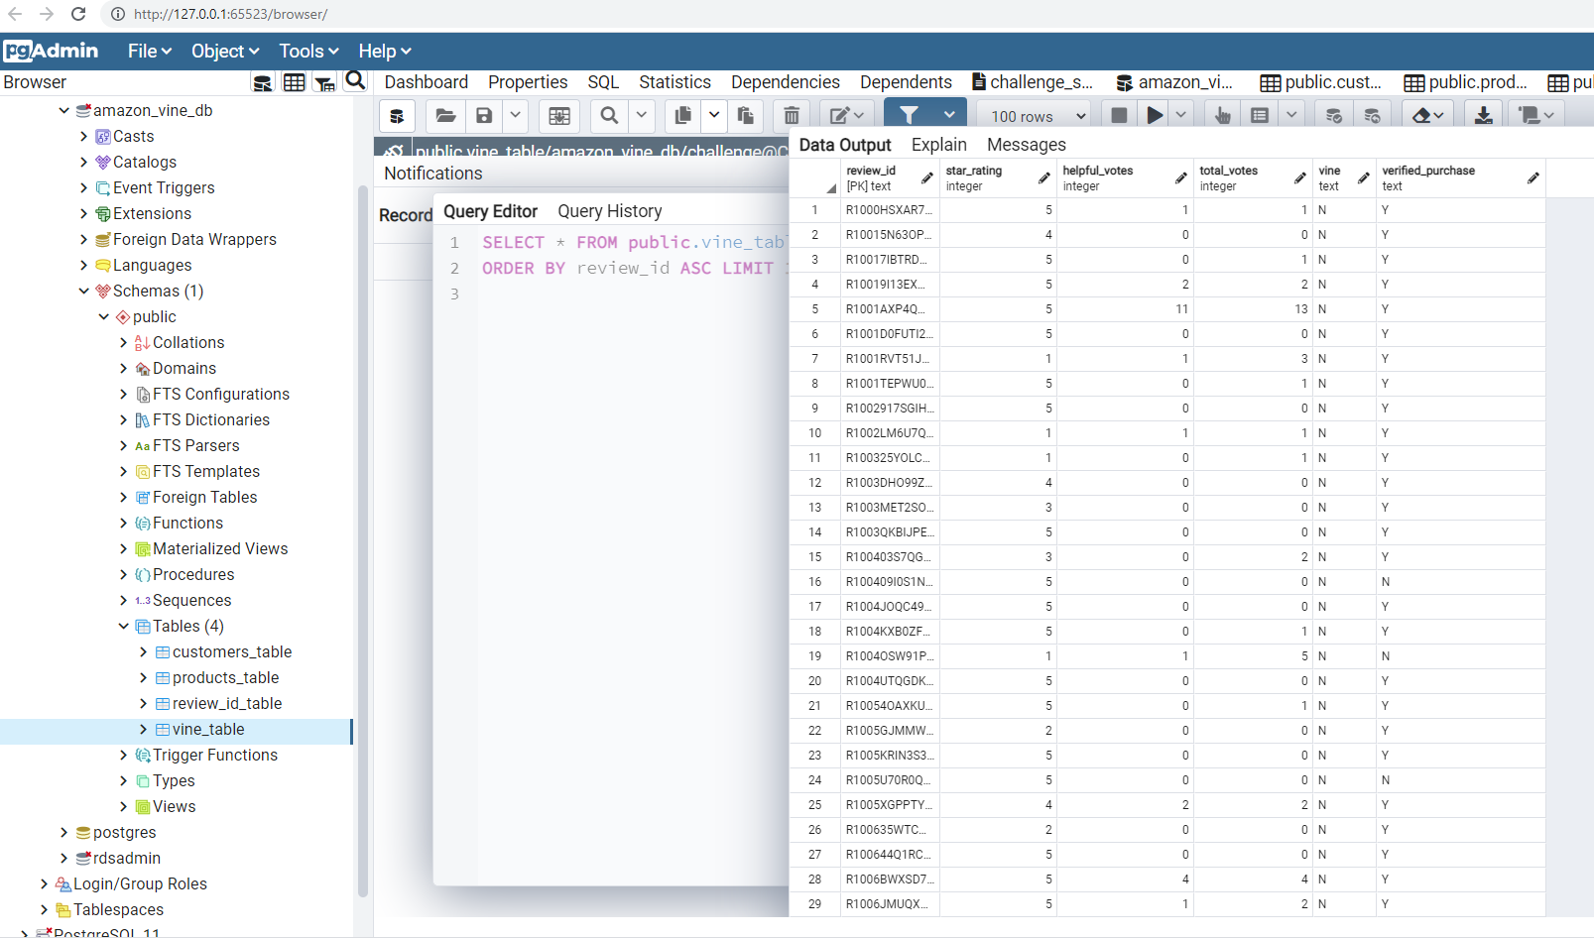
Task: Open the Query History tab
Action: point(609,211)
